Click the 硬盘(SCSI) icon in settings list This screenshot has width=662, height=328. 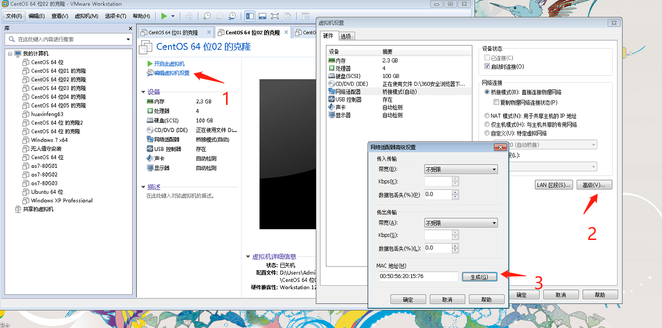coord(332,76)
